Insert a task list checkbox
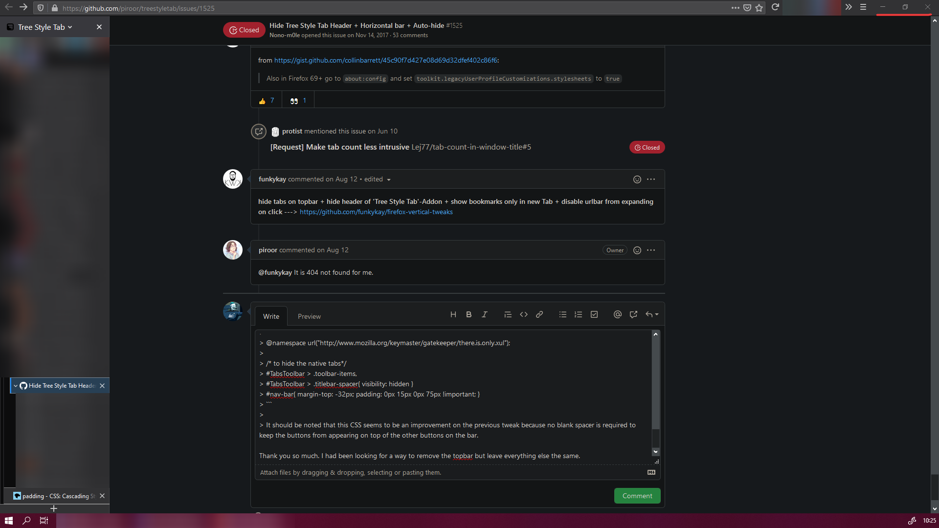This screenshot has width=939, height=528. click(594, 314)
